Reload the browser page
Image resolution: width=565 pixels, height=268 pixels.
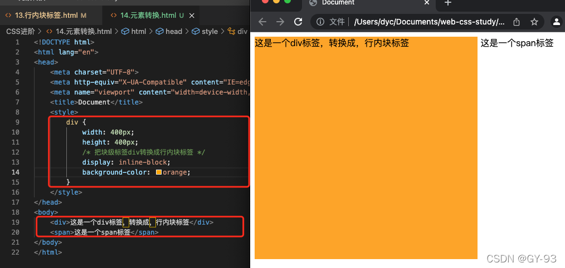coord(298,22)
